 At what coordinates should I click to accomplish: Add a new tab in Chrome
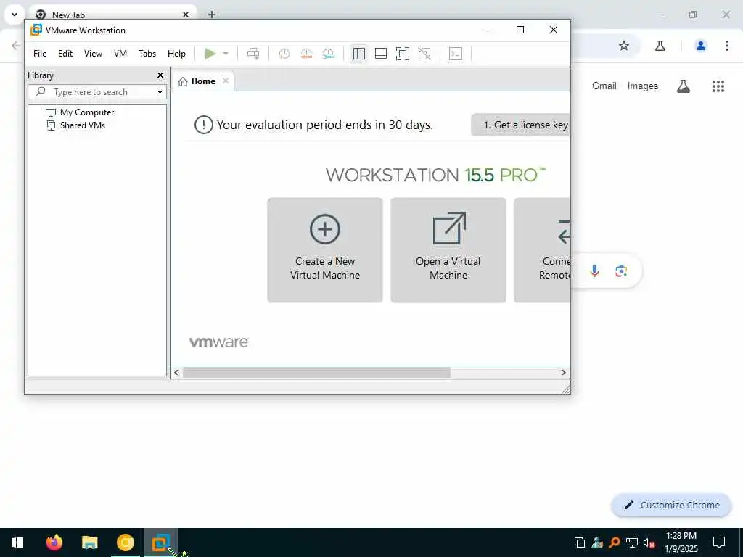point(212,15)
